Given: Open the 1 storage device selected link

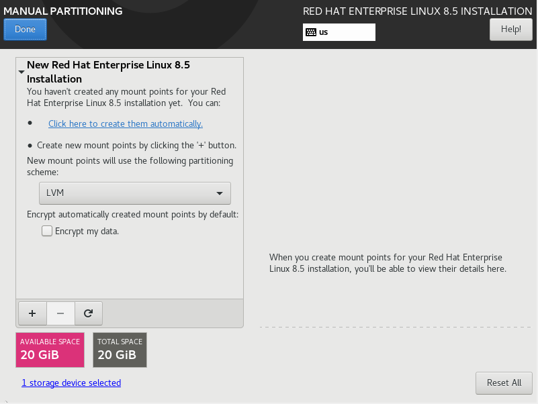Looking at the screenshot, I should [x=71, y=383].
